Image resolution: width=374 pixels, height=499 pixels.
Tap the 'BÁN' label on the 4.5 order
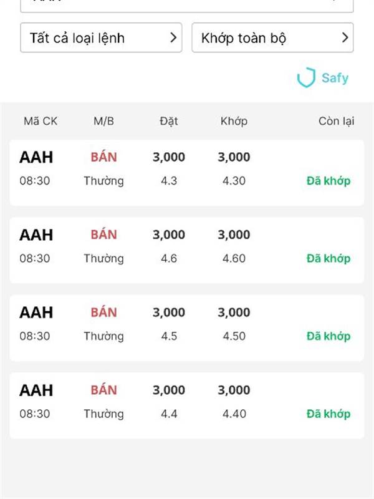click(104, 312)
